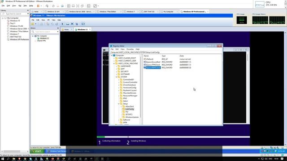The image size is (287, 161).
Task: Select the highlighted BypassRAMCheck value
Action: [152, 68]
